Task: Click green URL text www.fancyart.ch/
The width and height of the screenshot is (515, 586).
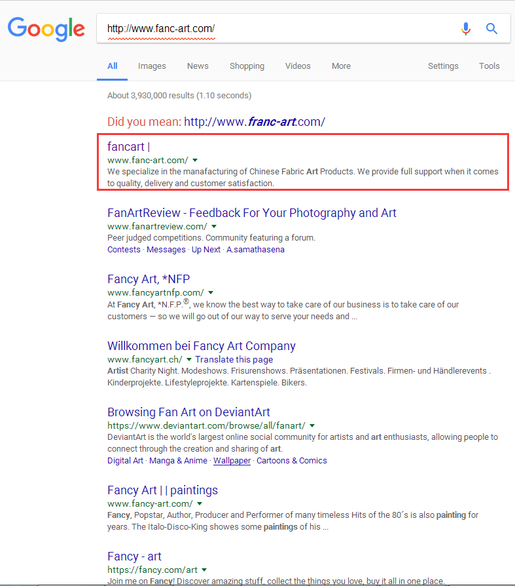Action: coord(145,359)
